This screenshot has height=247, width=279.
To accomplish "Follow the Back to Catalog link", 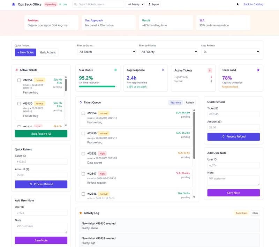I will [x=253, y=4].
